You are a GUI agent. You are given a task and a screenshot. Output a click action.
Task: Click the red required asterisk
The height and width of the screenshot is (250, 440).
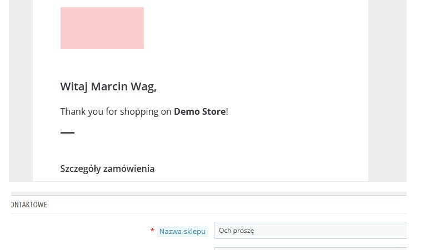(x=152, y=231)
